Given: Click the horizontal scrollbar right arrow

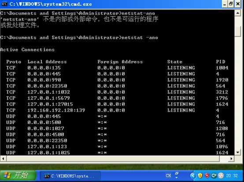Looking at the screenshot, I should pos(231,159).
